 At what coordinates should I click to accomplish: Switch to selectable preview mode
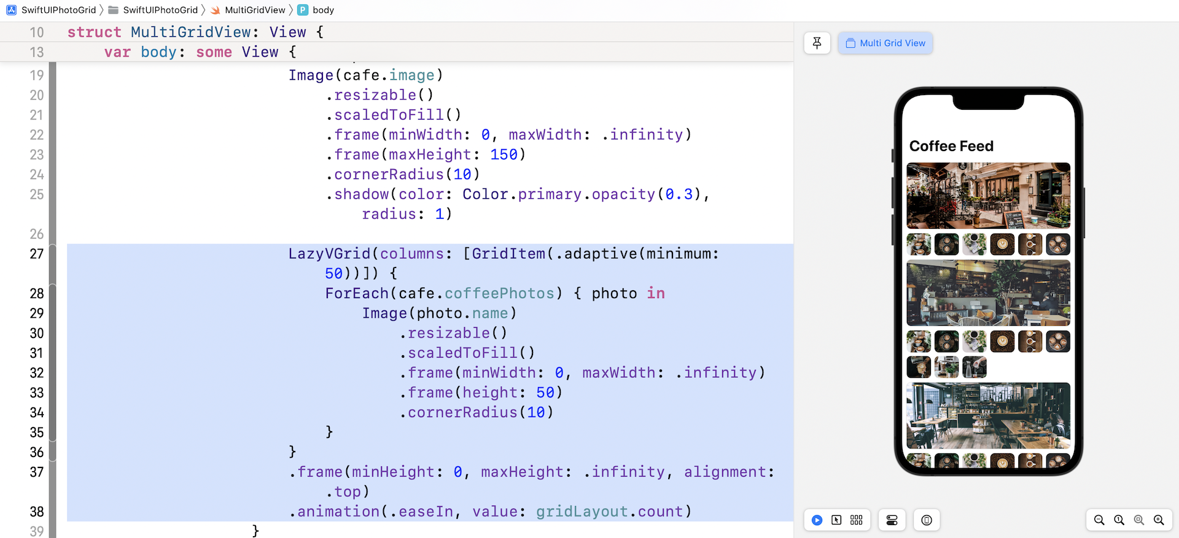coord(836,520)
